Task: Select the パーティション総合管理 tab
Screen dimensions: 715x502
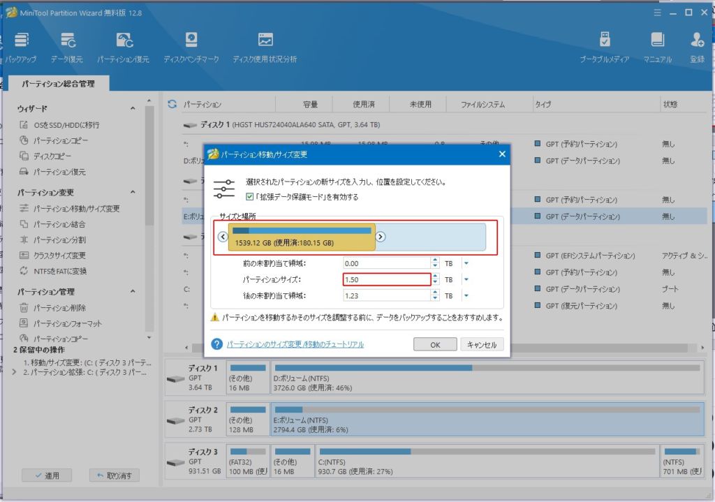Action: (x=57, y=84)
